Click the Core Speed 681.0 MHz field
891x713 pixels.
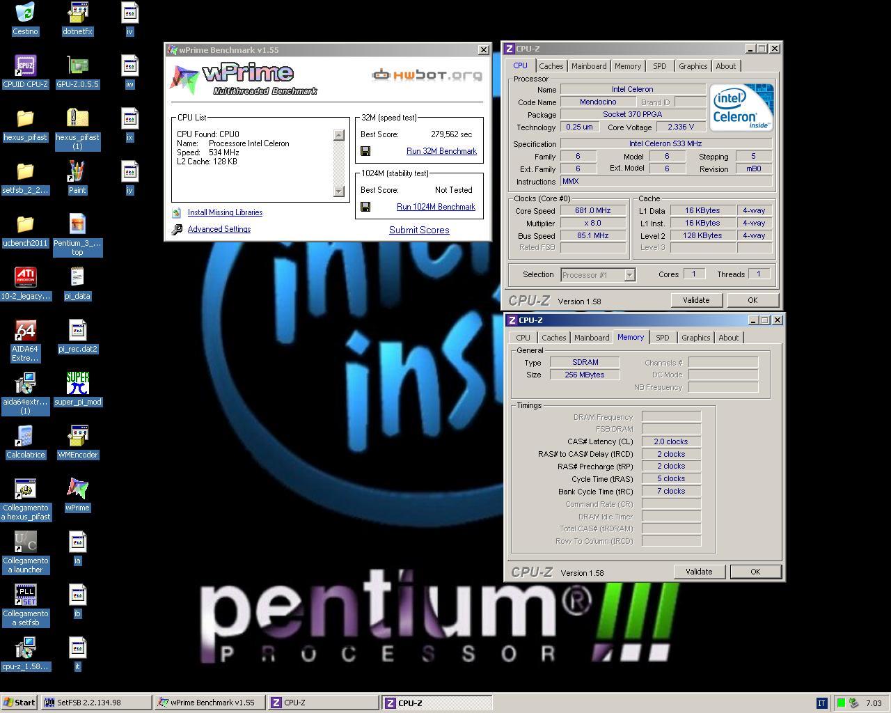click(x=592, y=210)
